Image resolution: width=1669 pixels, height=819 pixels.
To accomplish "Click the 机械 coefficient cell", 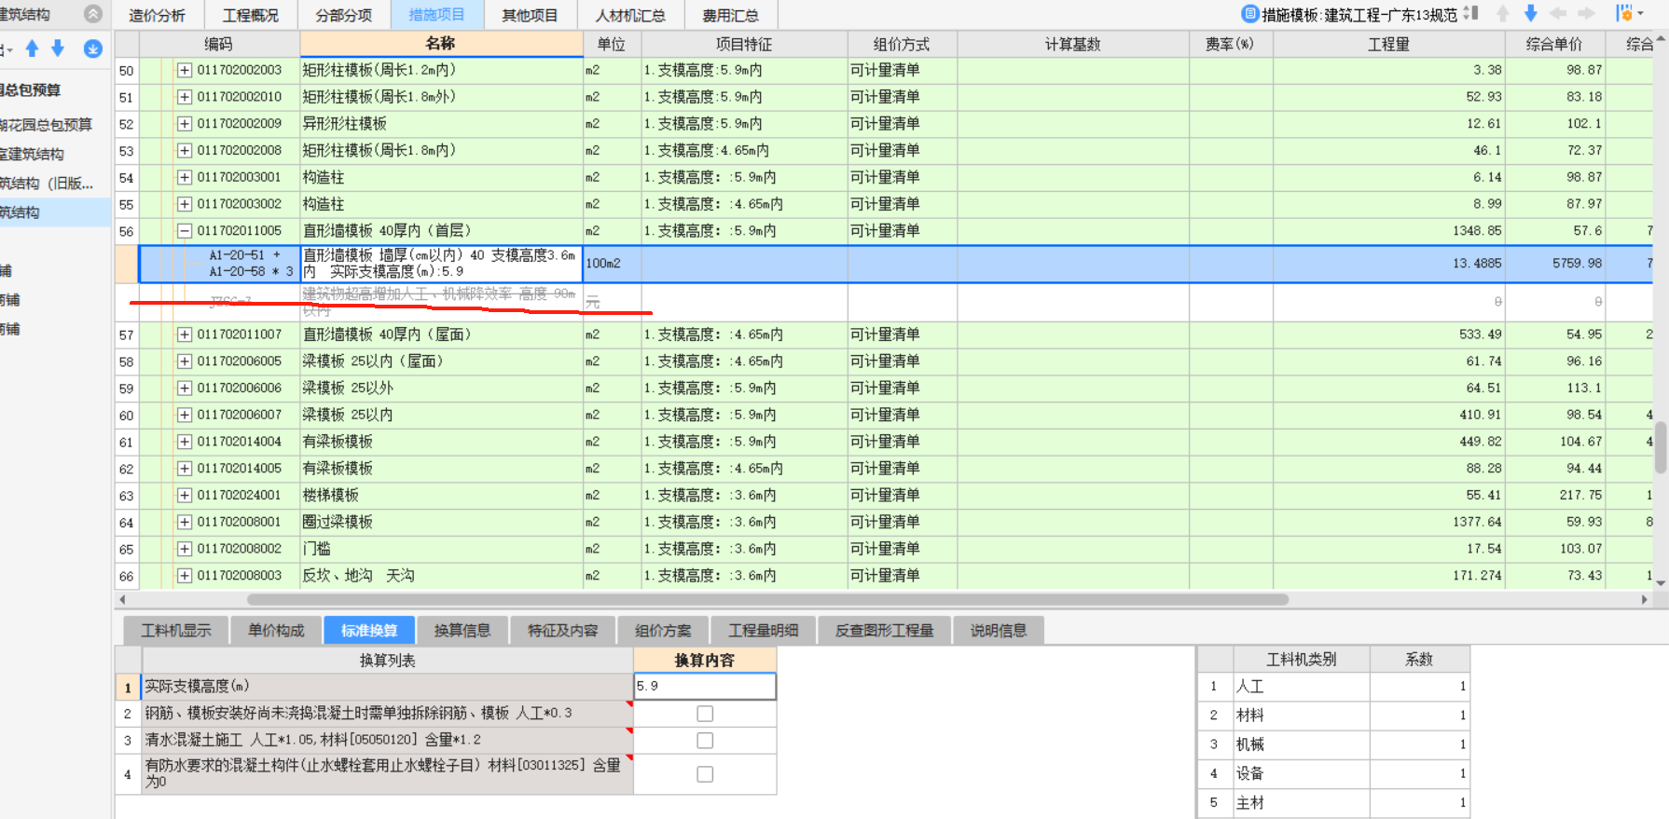I will pos(1419,744).
